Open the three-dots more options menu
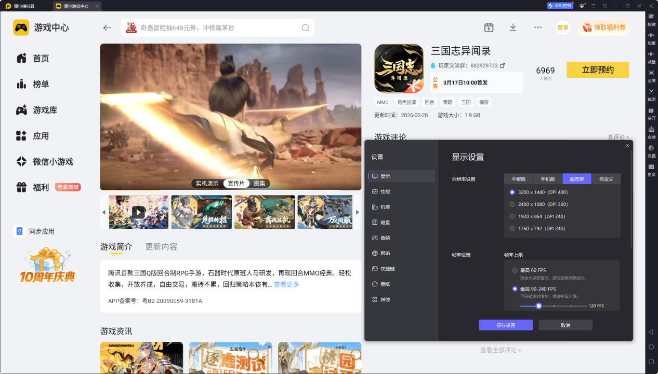Viewport: 658px width, 374px height. point(538,27)
